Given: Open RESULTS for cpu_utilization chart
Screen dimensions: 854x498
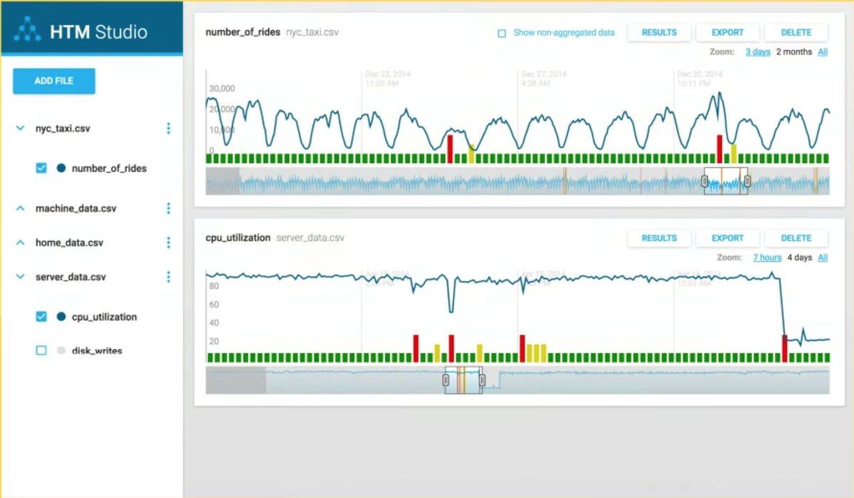Looking at the screenshot, I should point(658,238).
